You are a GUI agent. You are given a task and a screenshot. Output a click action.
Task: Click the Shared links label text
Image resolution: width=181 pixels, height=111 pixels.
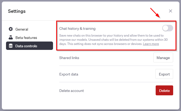(x=69, y=58)
